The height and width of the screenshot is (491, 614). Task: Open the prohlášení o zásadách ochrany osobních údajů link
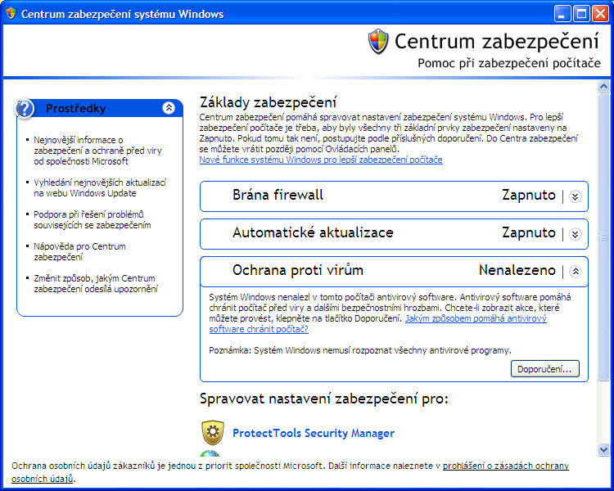506,466
